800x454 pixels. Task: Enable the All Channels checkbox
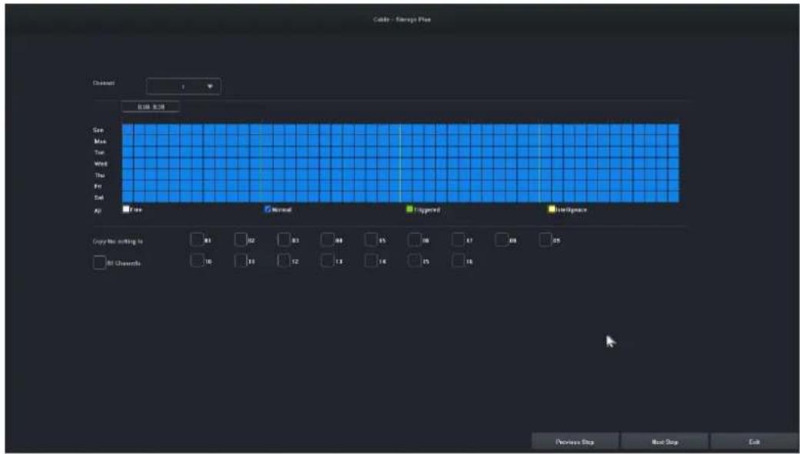click(x=99, y=262)
